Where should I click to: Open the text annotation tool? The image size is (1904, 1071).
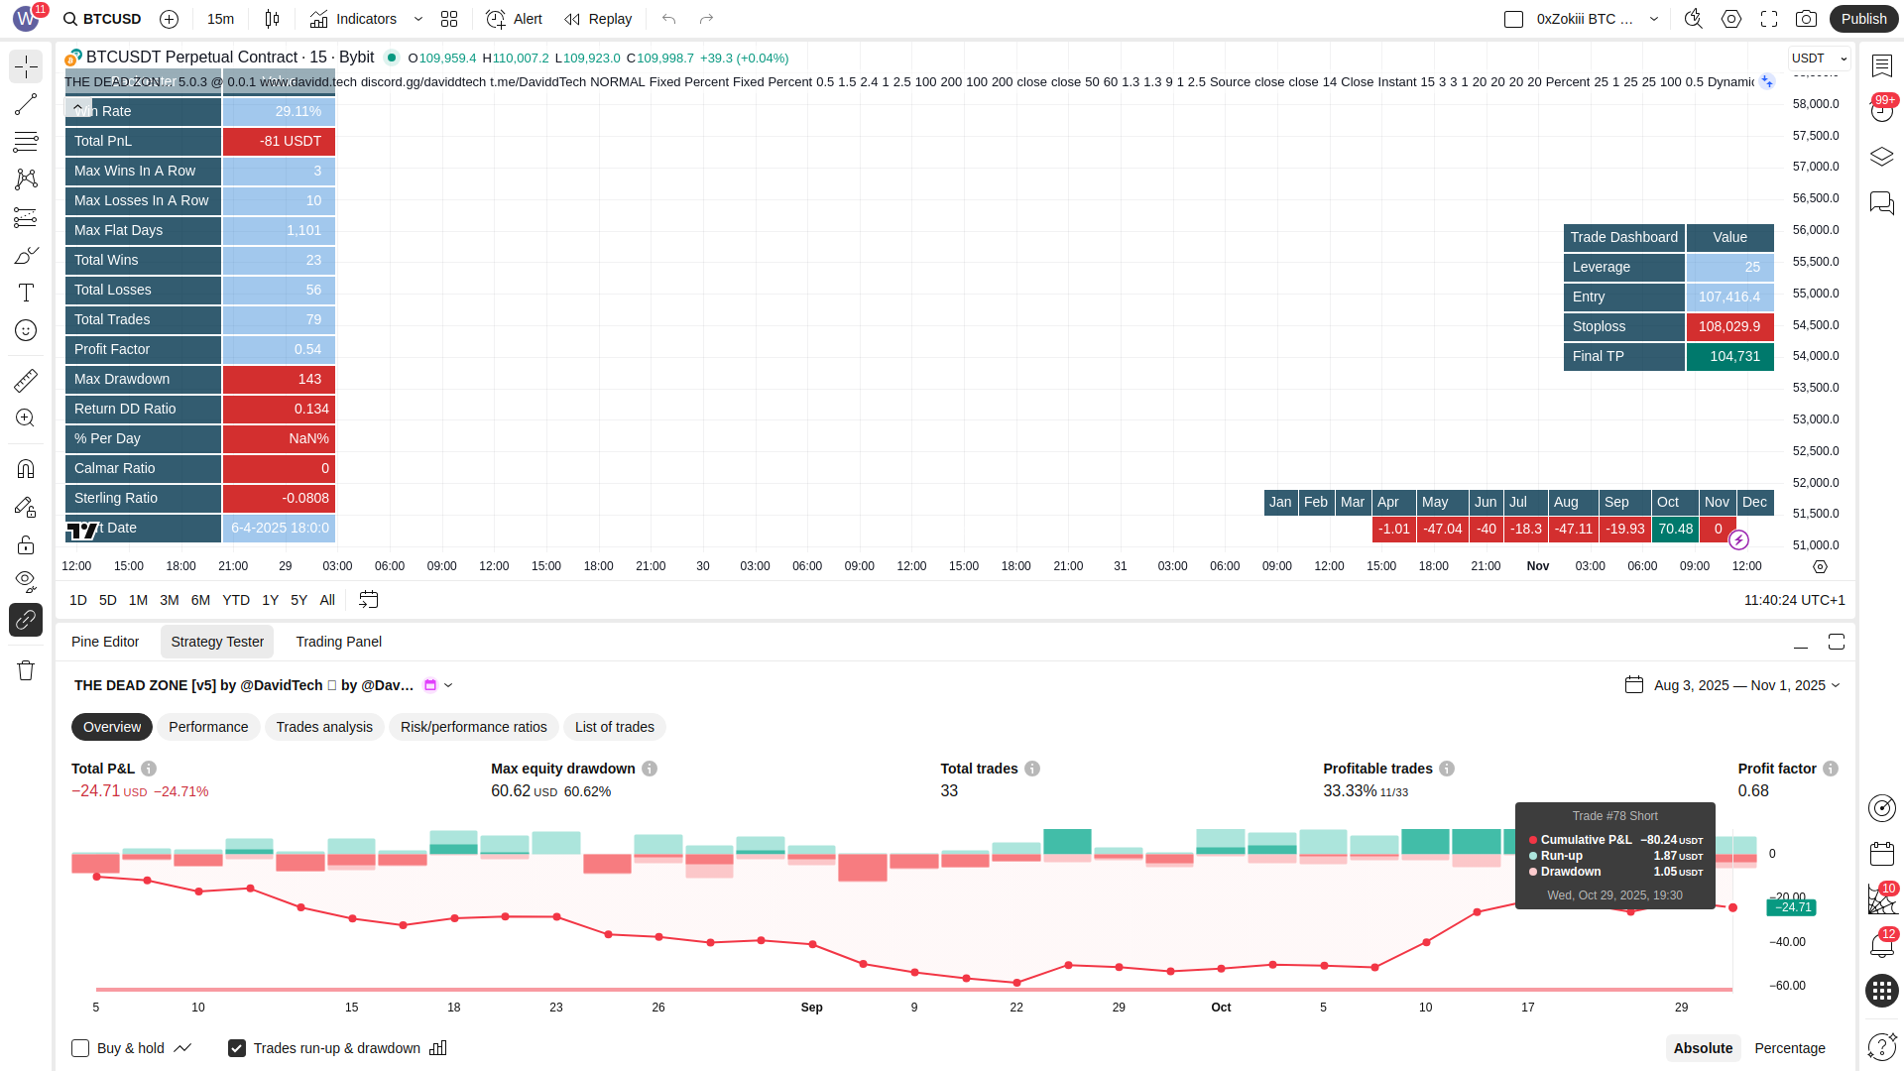click(x=26, y=293)
